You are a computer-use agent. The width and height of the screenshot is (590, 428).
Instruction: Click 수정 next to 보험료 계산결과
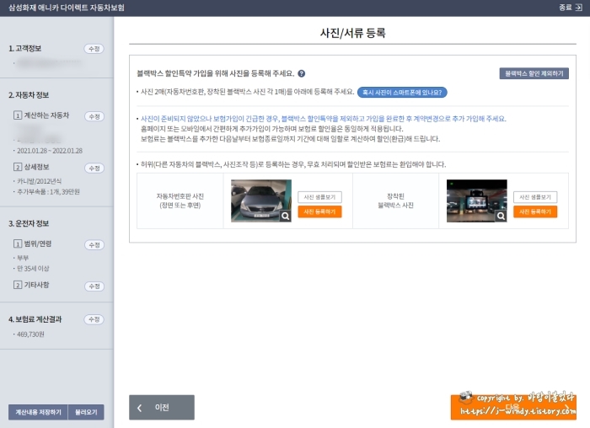pyautogui.click(x=94, y=319)
